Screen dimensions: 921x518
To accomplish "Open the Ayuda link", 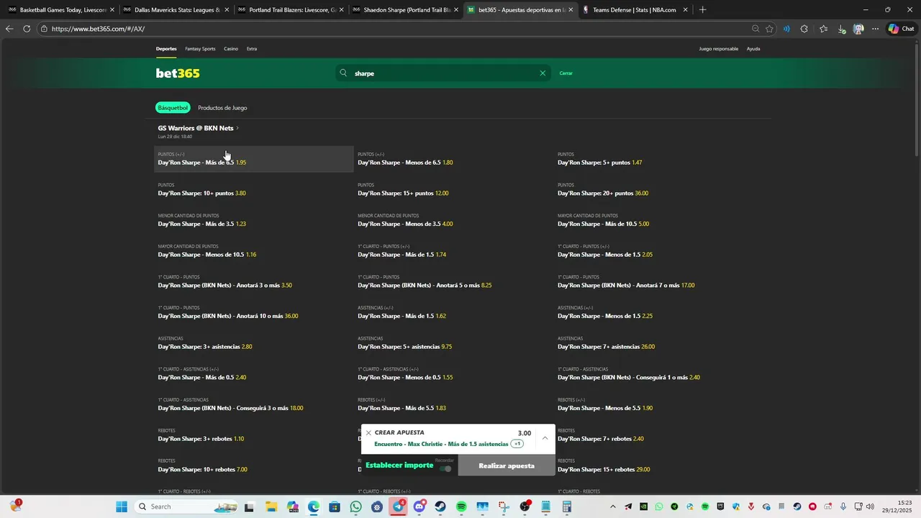I will pos(753,49).
